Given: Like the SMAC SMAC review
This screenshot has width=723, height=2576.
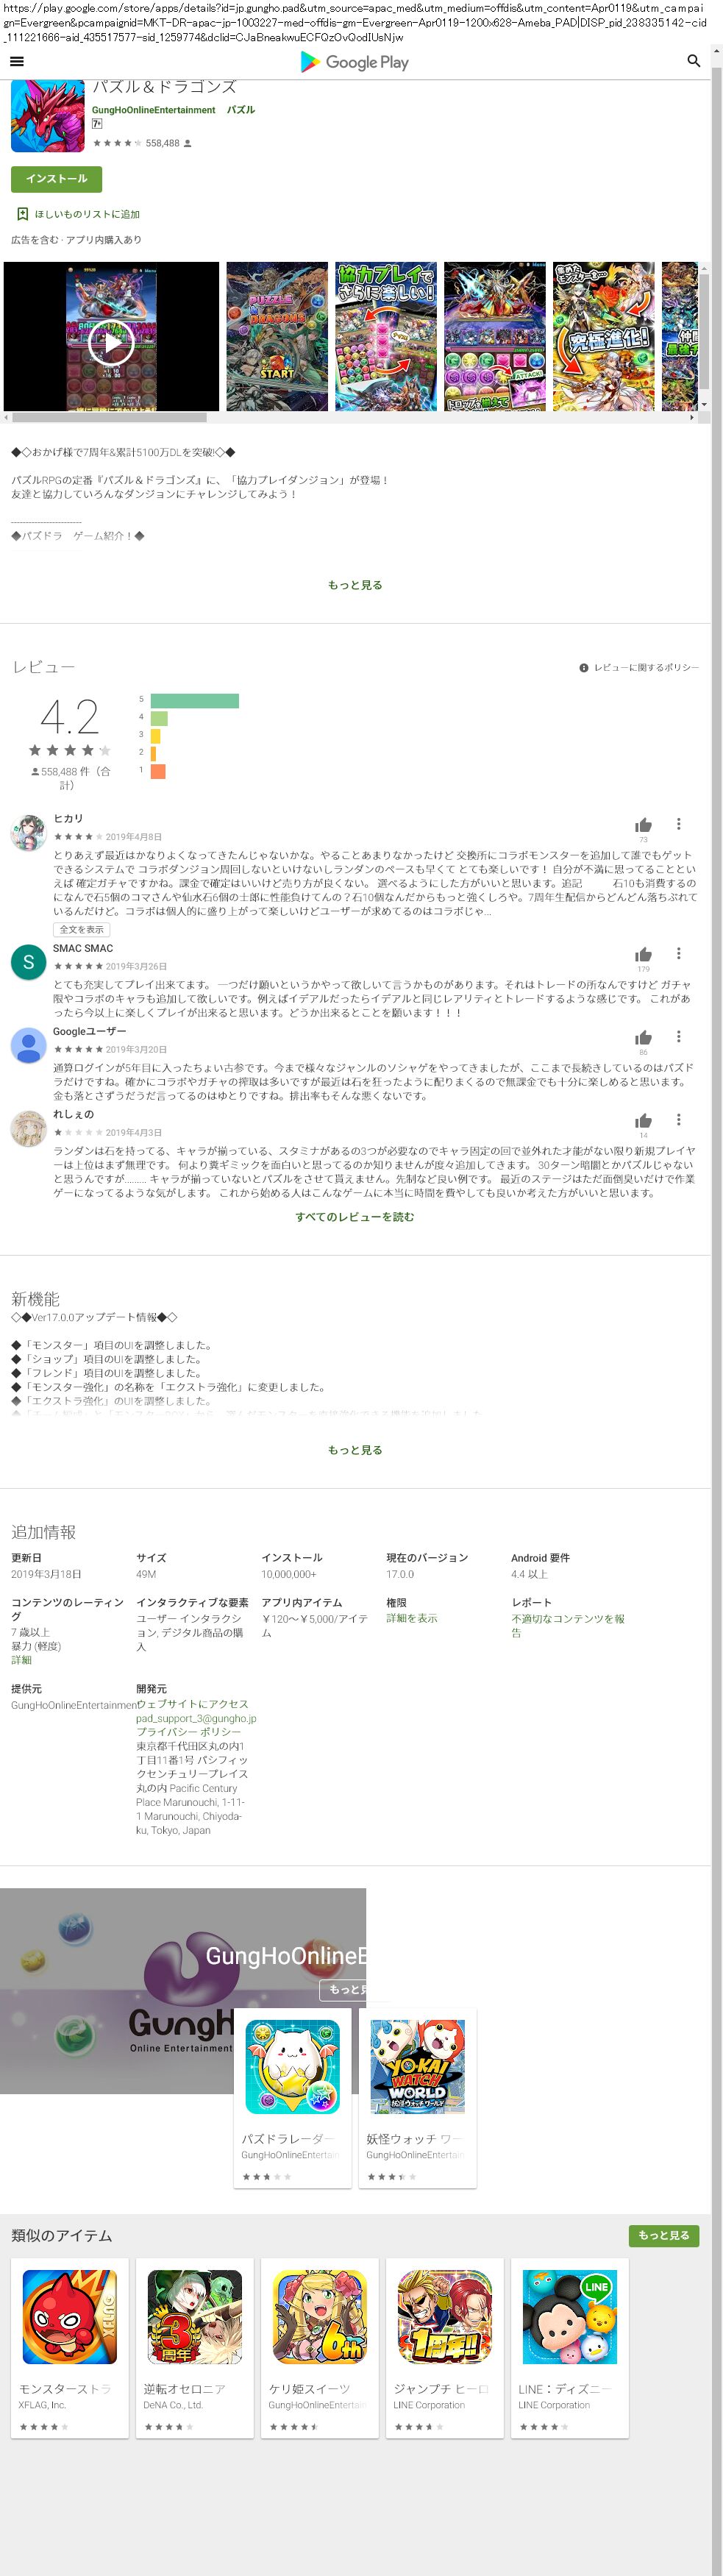Looking at the screenshot, I should click(643, 955).
